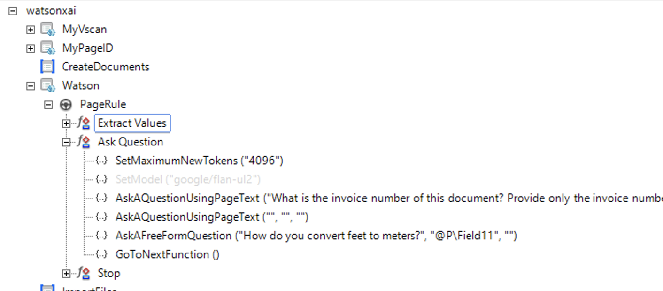This screenshot has width=663, height=291.
Task: Click the MyVscan ruleset icon
Action: [x=48, y=30]
